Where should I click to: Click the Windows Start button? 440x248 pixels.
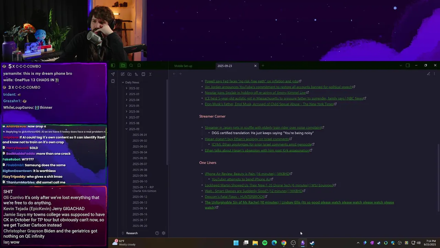236,243
